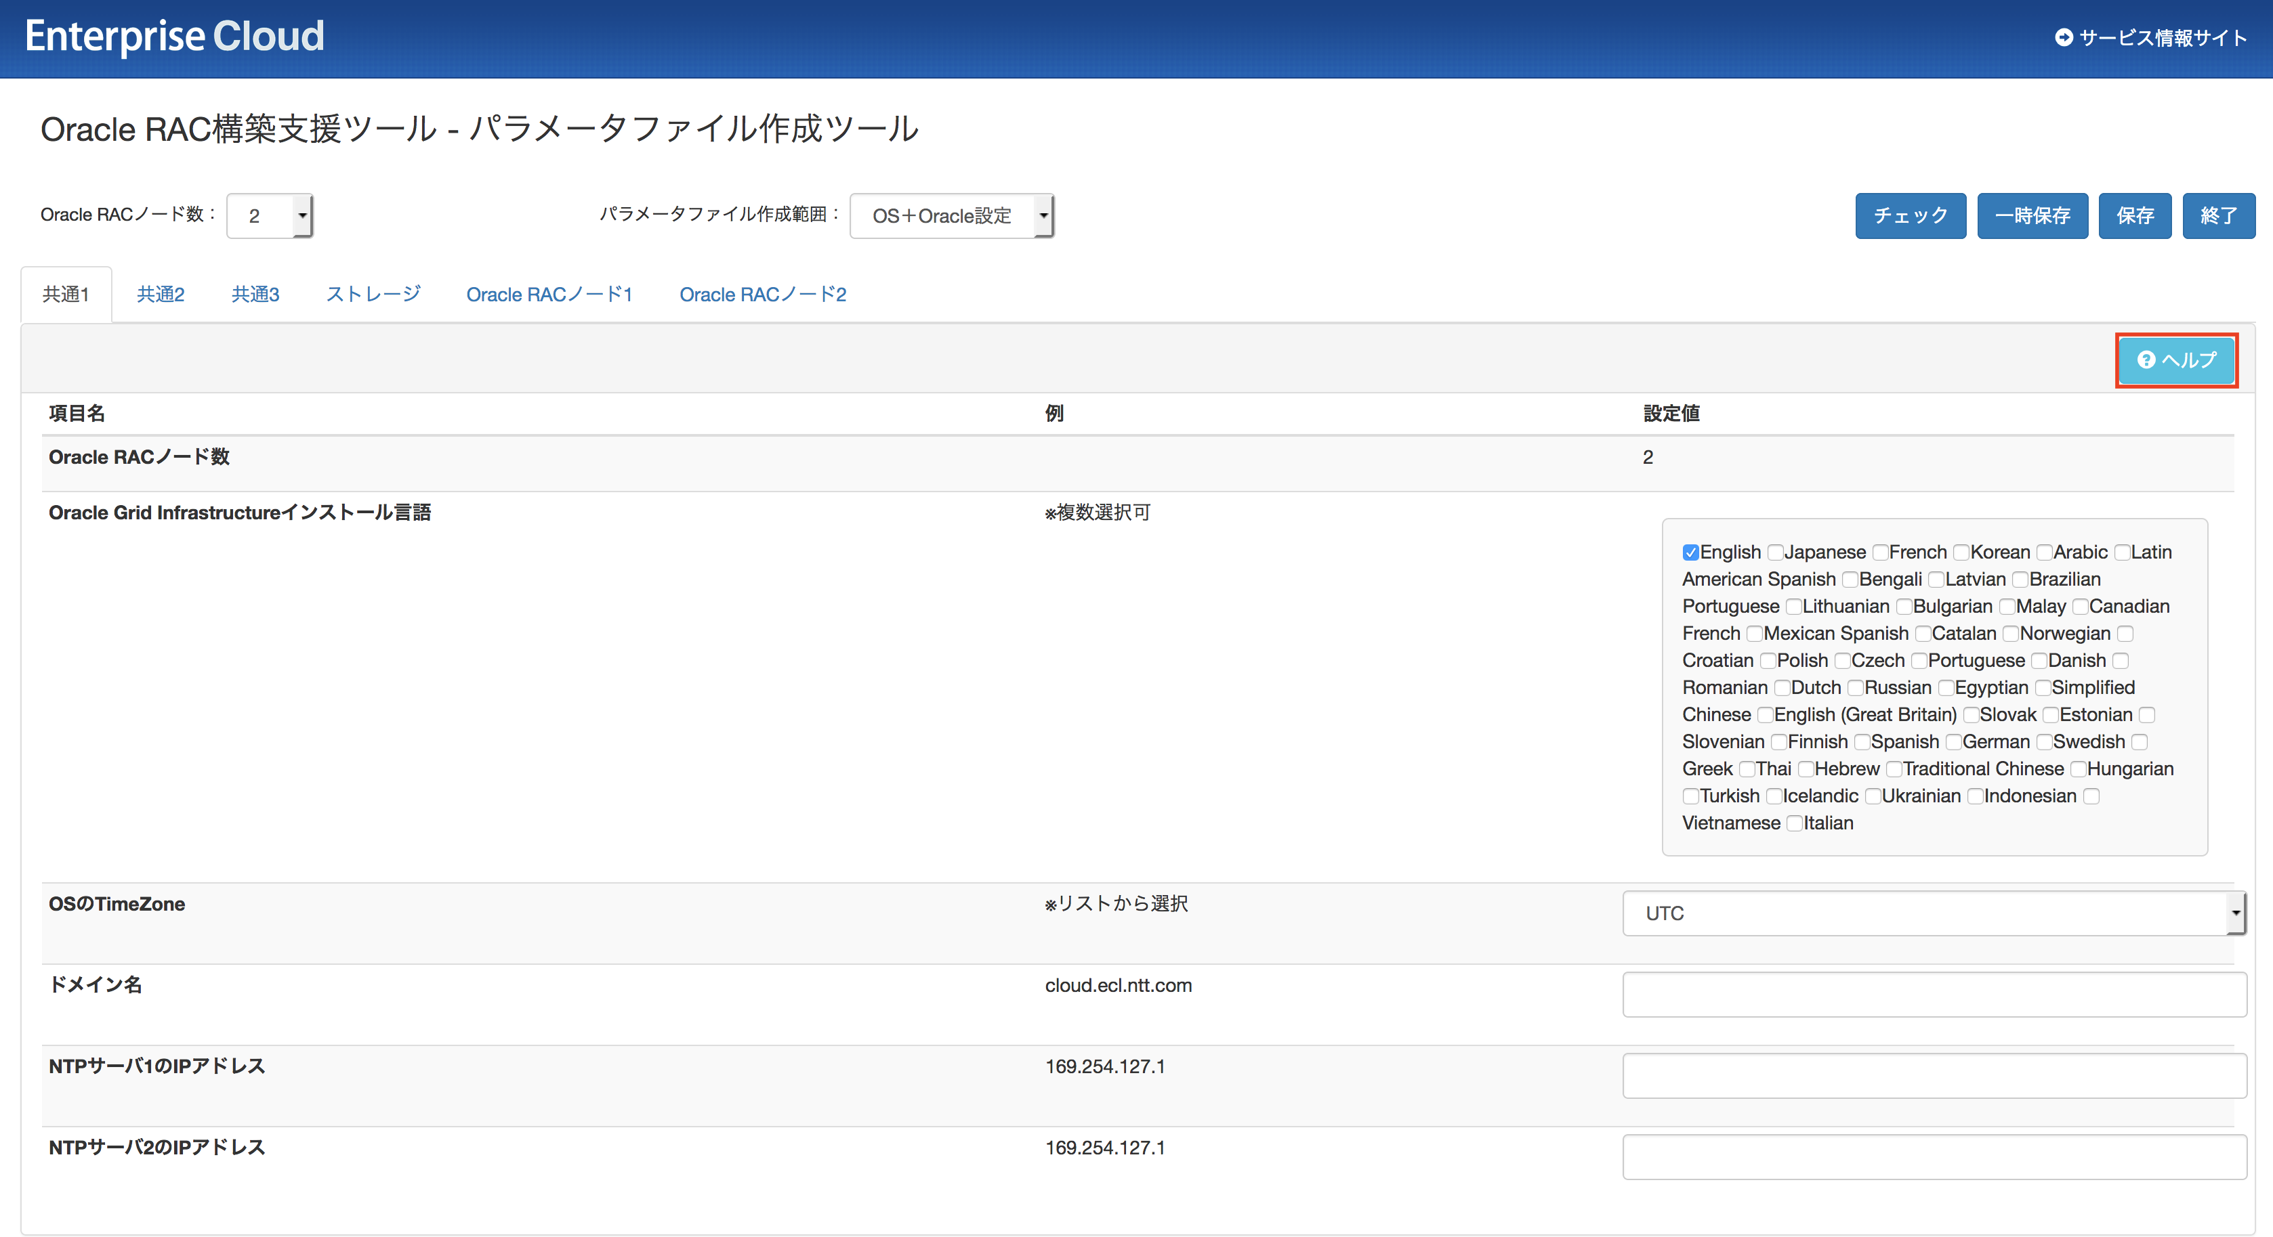Expand the parameter file scope OS+Oracle設定 dropdown
Viewport: 2273px width, 1237px height.
tap(951, 216)
